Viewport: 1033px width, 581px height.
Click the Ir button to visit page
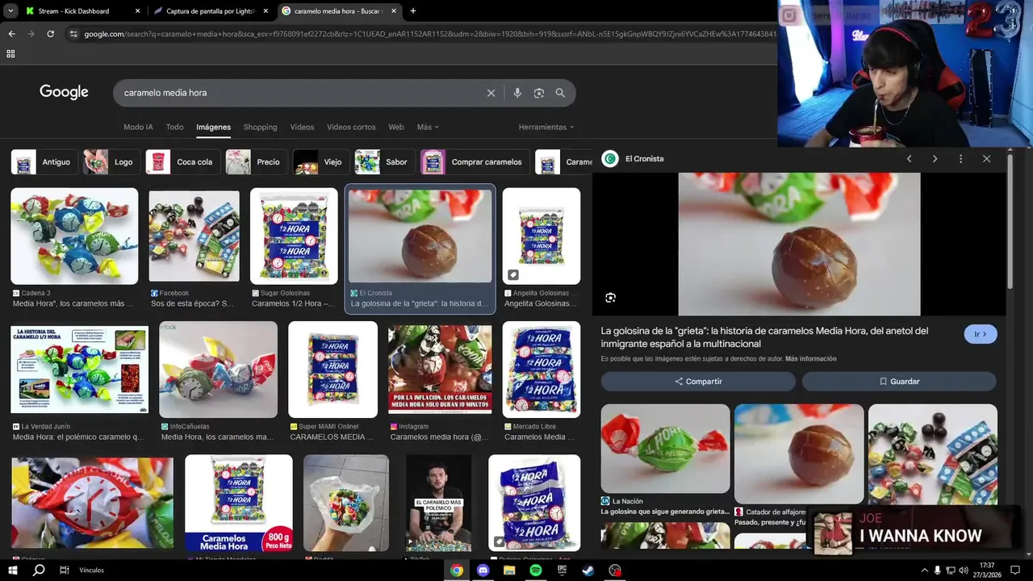pos(981,334)
